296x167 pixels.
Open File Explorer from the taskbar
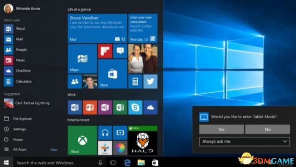tap(141, 162)
